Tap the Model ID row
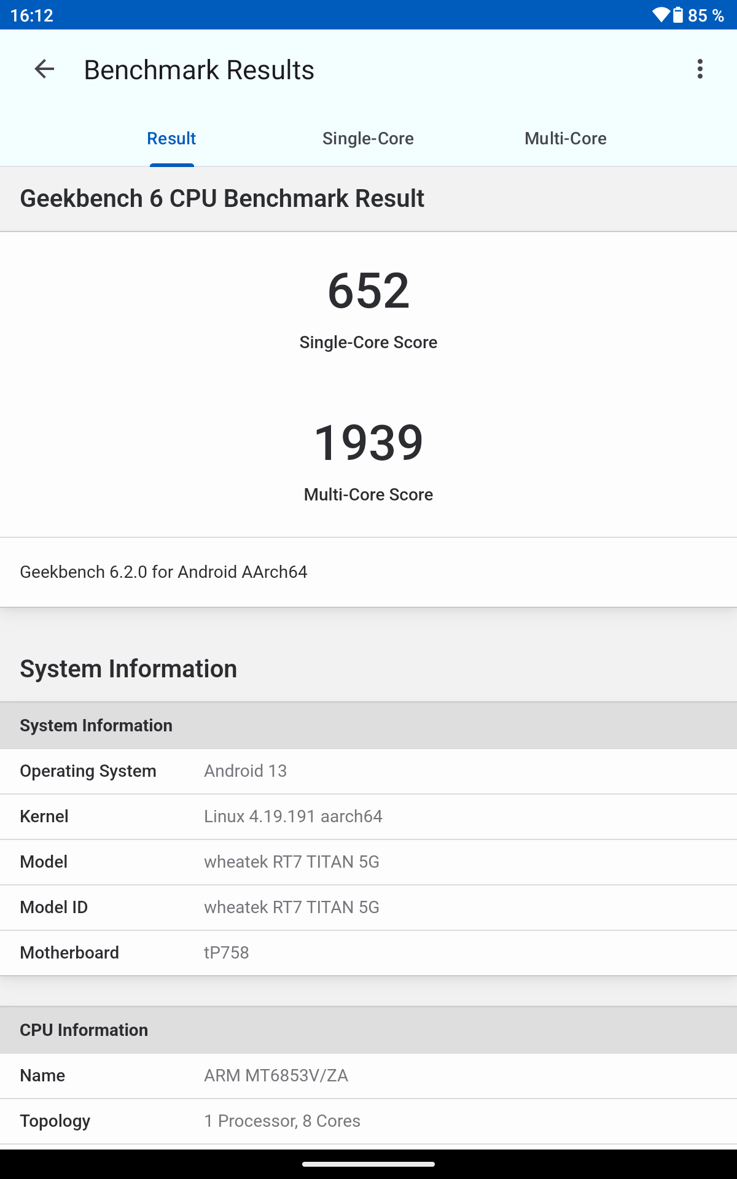 tap(368, 908)
